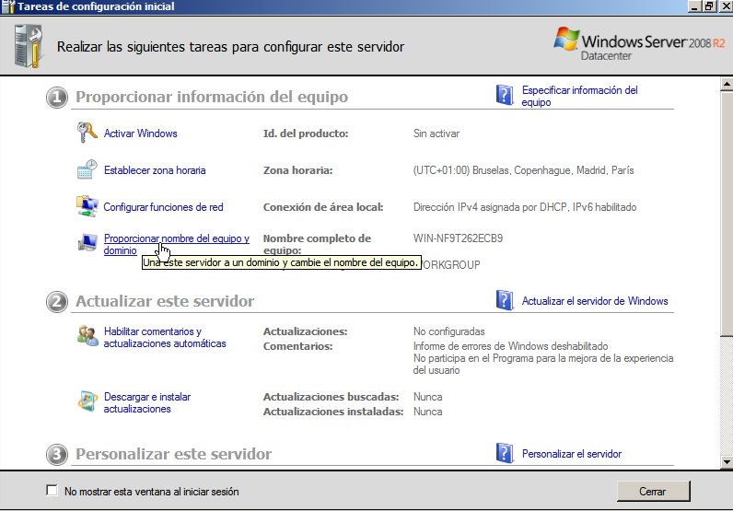This screenshot has height=511, width=733.
Task: Click help book icon beside Especificar información
Action: click(505, 95)
